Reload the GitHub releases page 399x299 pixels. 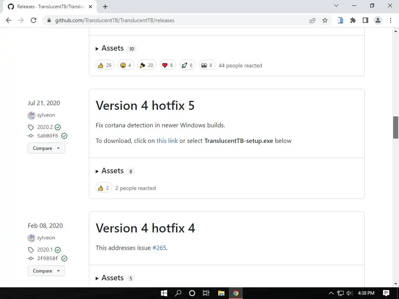(x=34, y=20)
